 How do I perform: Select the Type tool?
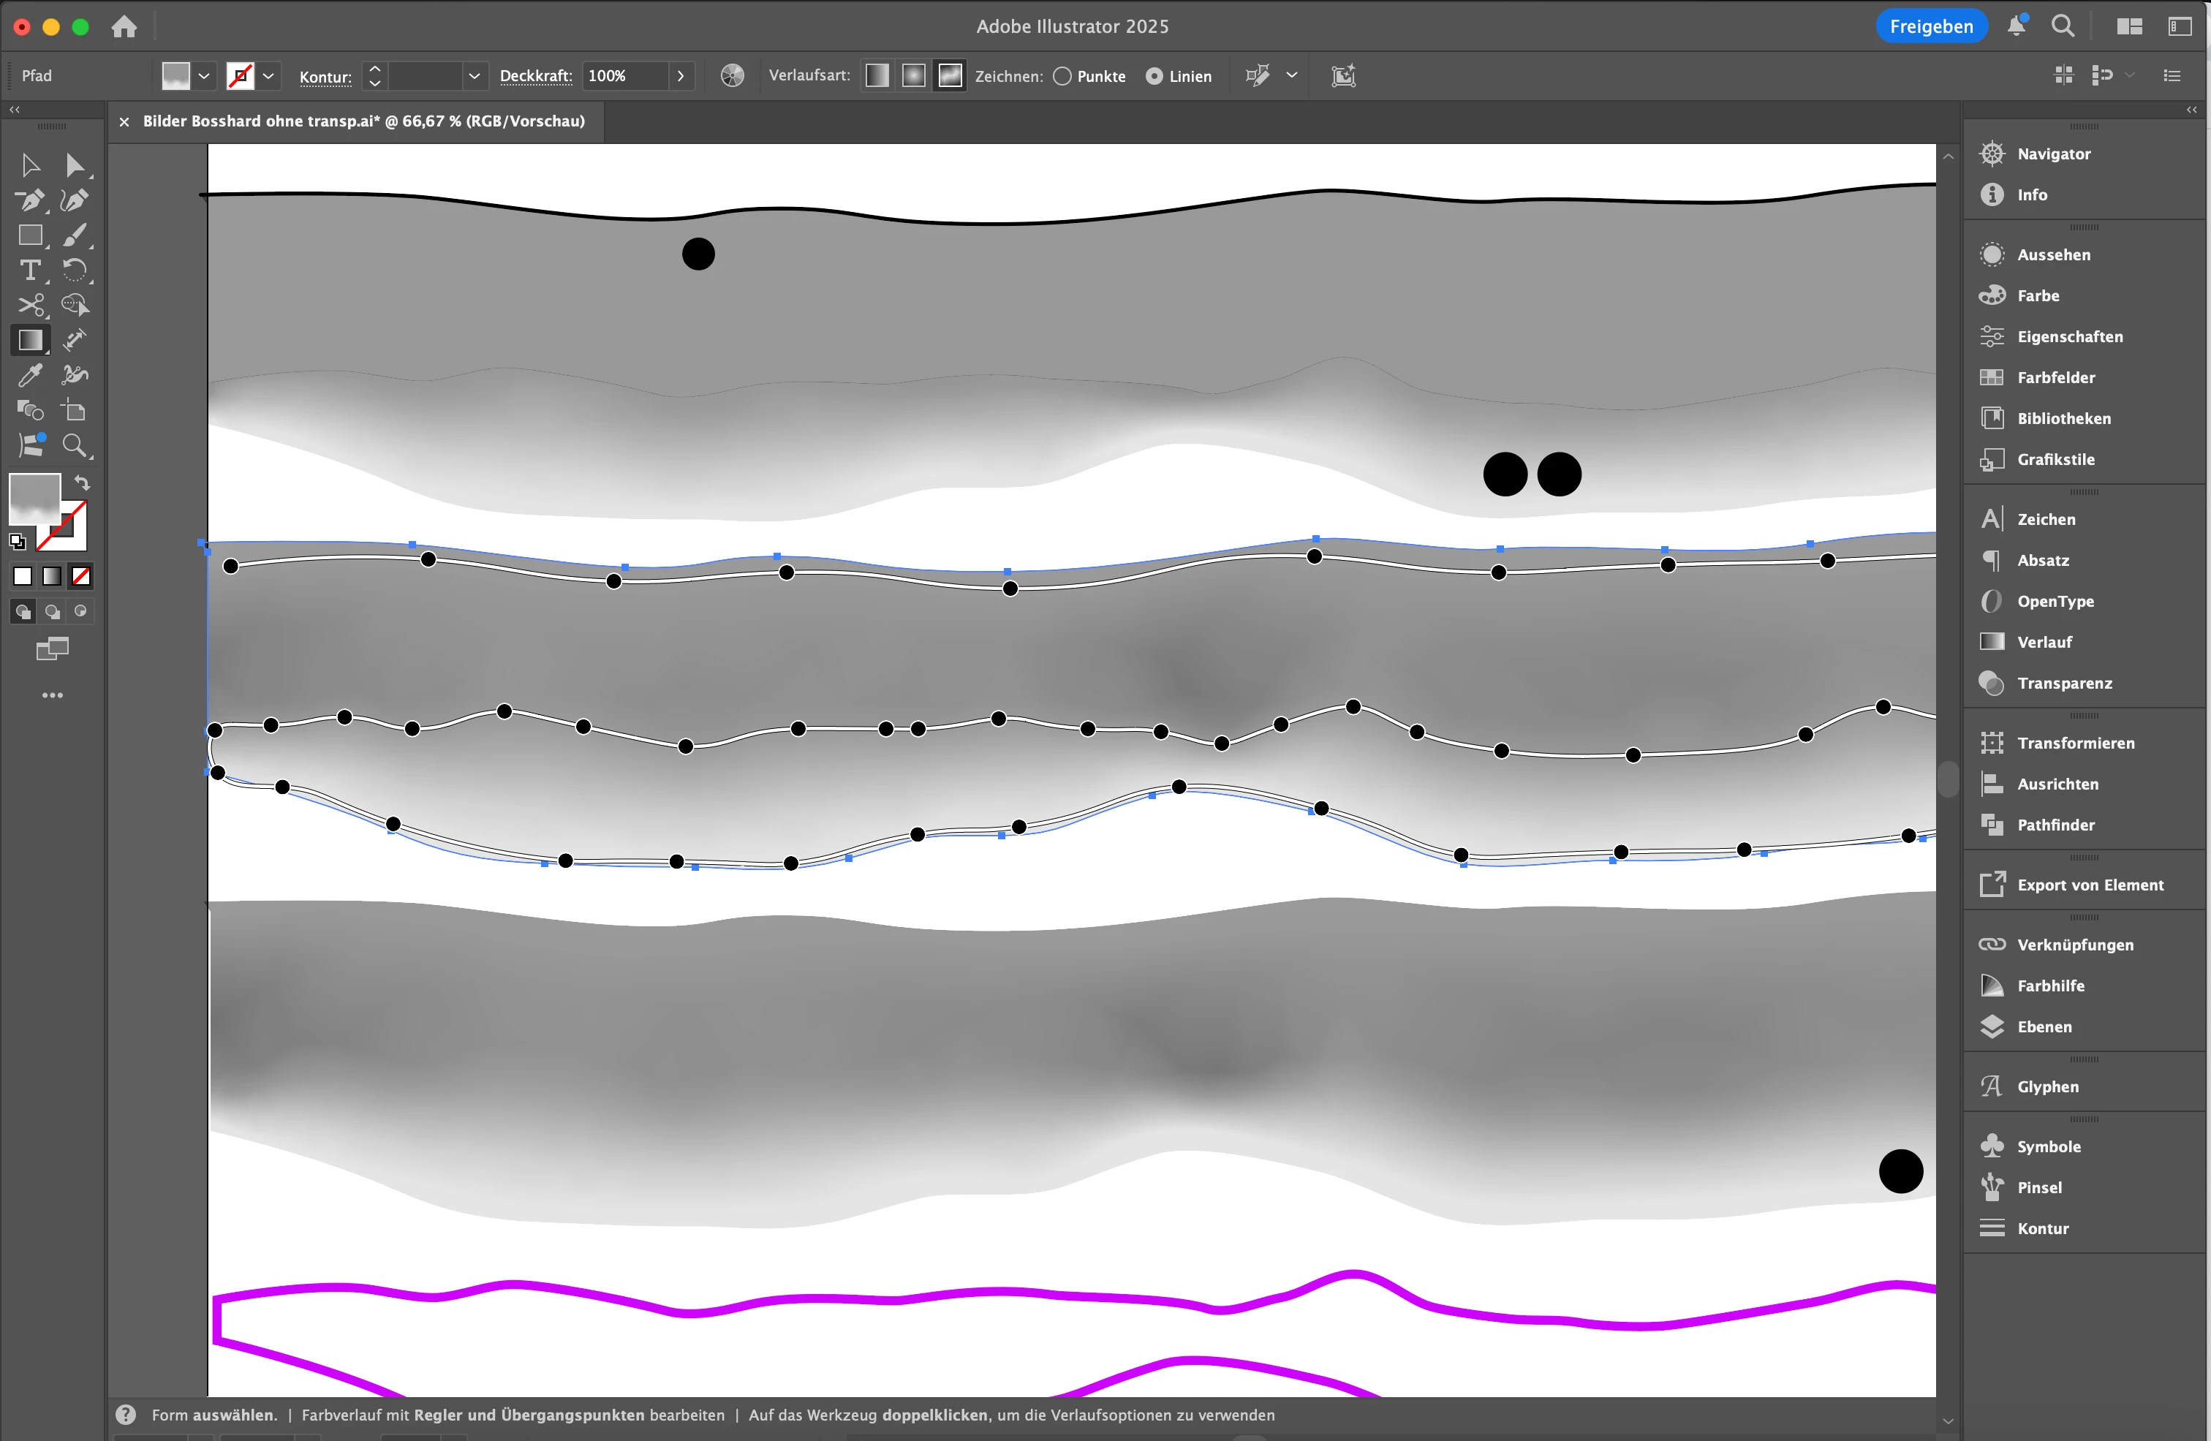(x=30, y=271)
